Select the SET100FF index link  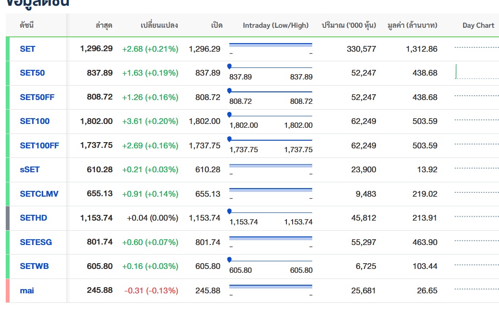click(x=39, y=145)
